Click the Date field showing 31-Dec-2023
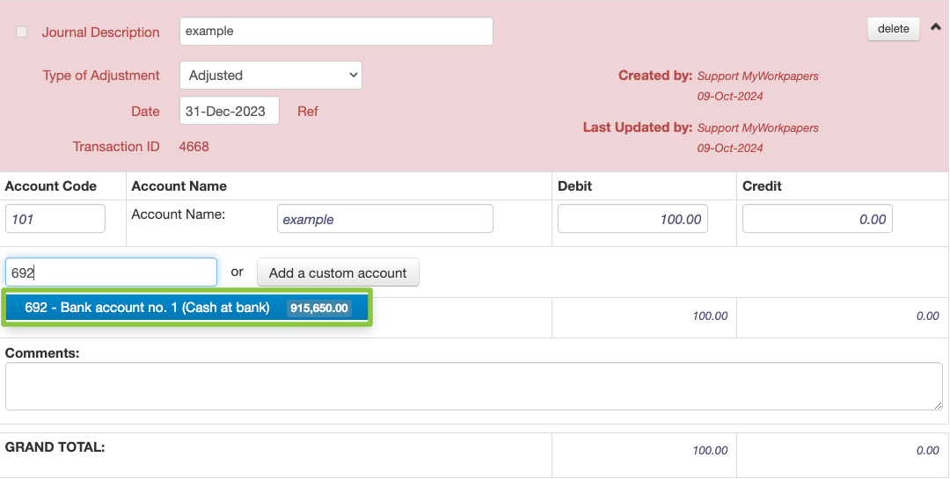950x479 pixels. coord(230,111)
